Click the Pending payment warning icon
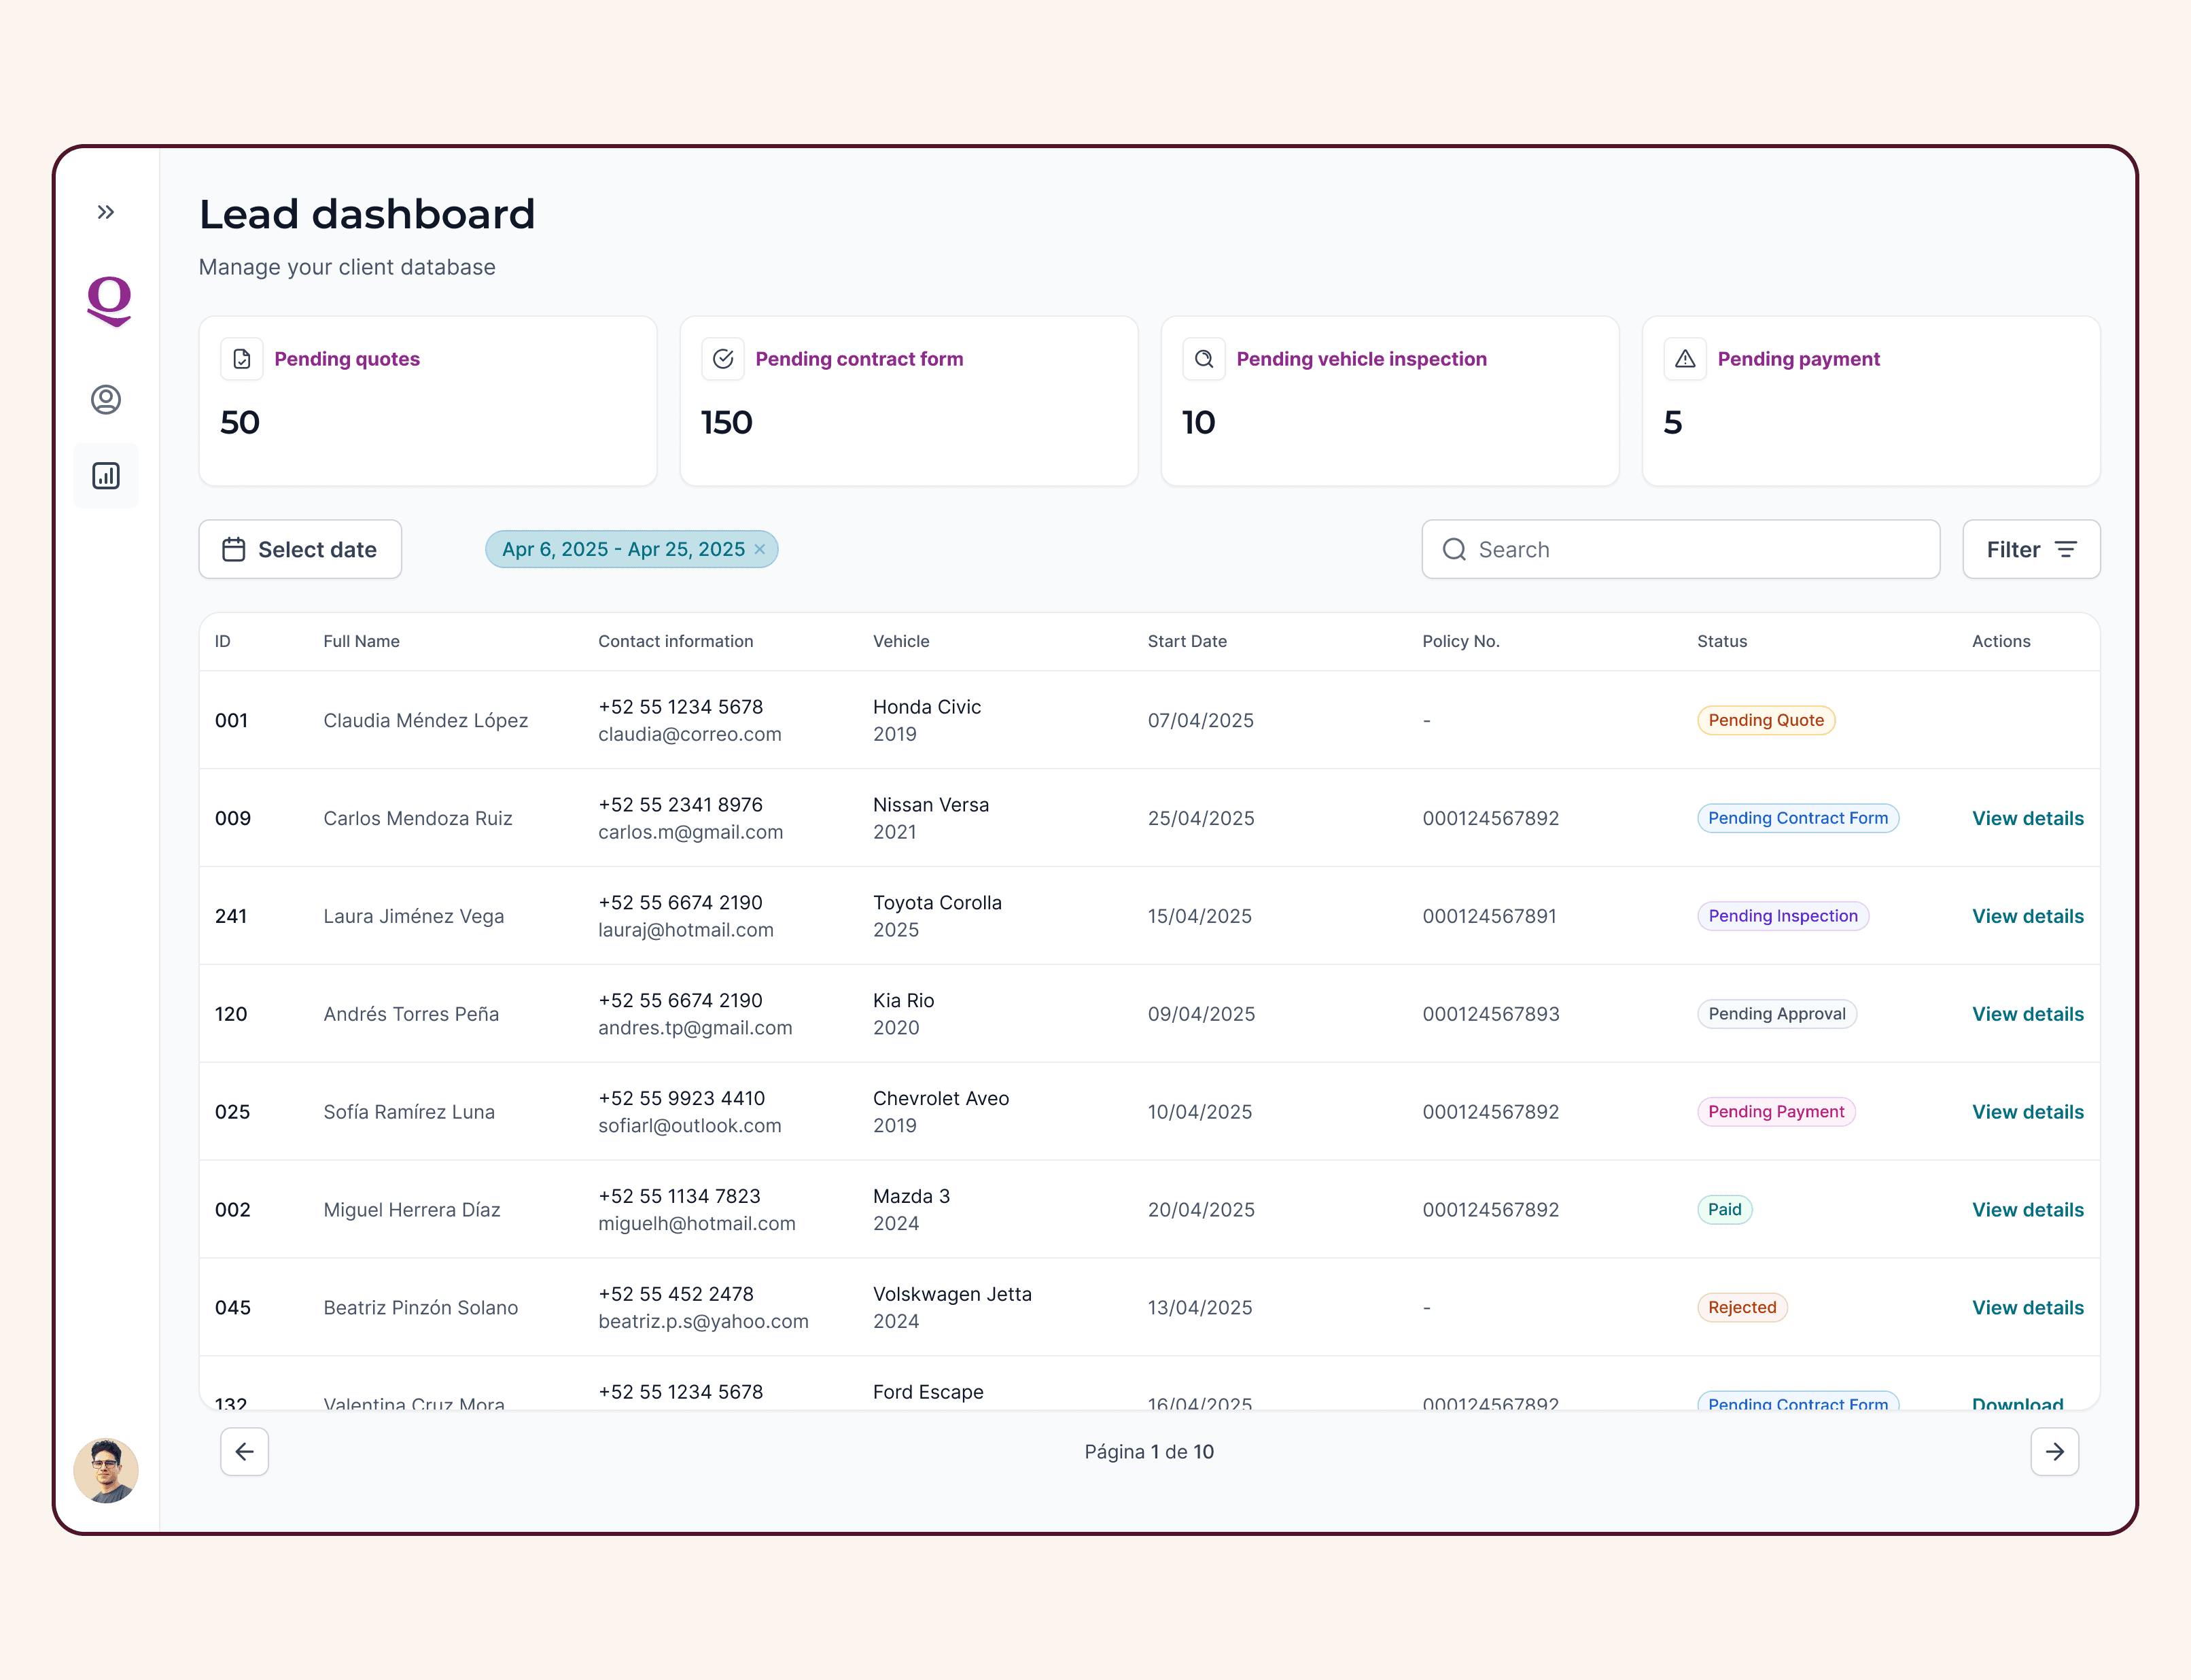The width and height of the screenshot is (2191, 1680). (1685, 359)
